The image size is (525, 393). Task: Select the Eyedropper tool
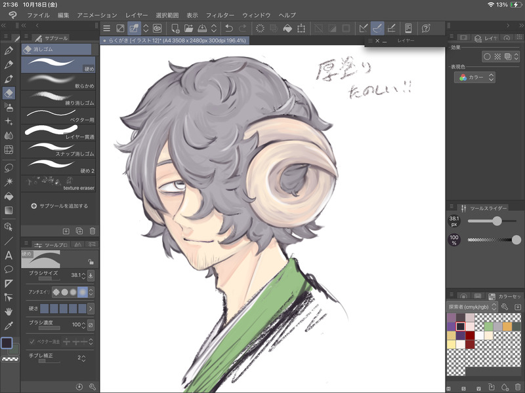point(9,326)
